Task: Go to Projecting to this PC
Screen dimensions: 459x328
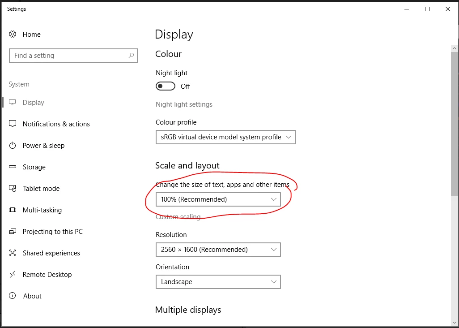Action: [53, 232]
